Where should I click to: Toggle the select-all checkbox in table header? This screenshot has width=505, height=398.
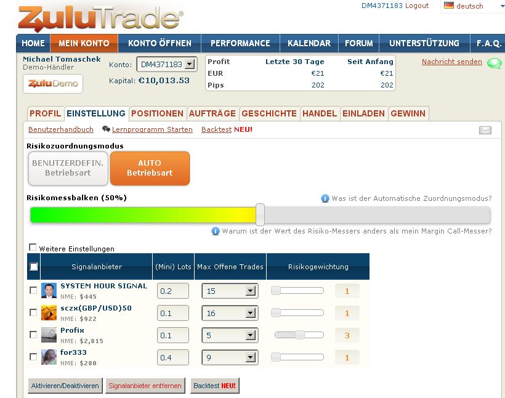tap(34, 267)
